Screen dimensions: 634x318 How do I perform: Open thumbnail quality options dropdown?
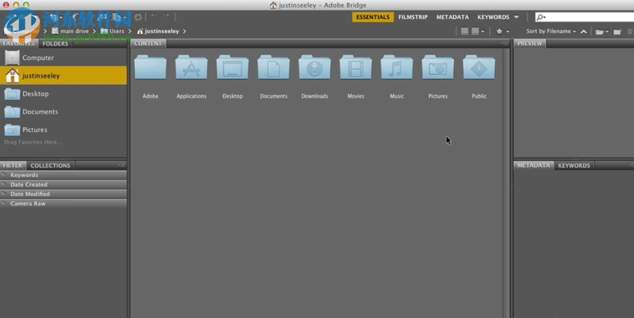[478, 31]
